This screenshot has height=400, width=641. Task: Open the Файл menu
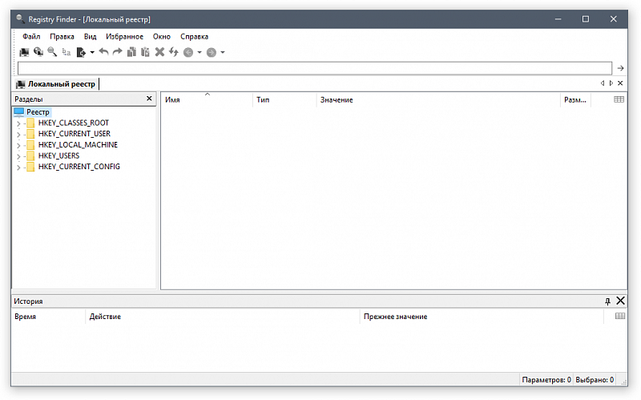pyautogui.click(x=31, y=36)
